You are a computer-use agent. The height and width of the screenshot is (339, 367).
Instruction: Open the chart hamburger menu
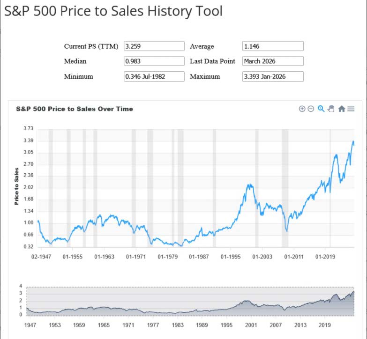click(351, 109)
